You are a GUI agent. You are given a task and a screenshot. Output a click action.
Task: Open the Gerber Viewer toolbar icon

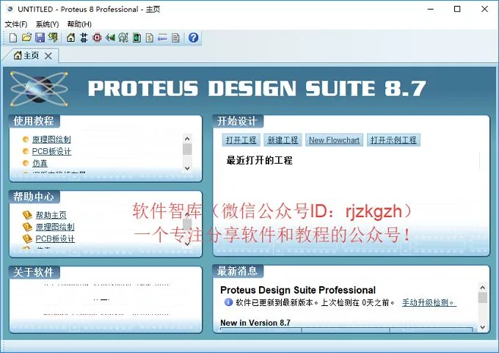[x=123, y=37]
